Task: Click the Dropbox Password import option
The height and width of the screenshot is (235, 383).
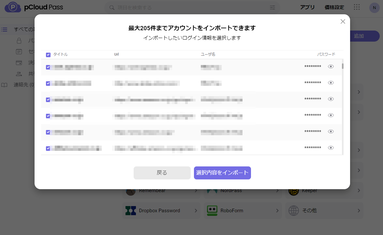Action: click(161, 210)
